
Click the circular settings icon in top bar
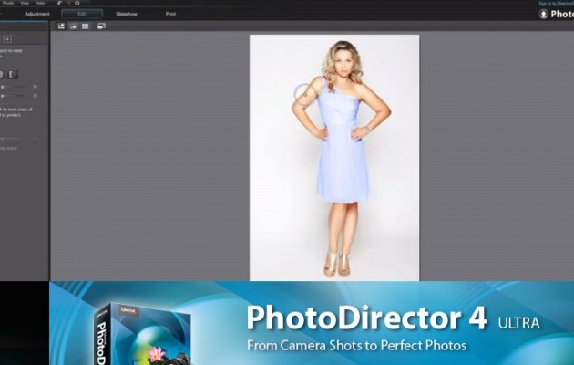click(77, 3)
